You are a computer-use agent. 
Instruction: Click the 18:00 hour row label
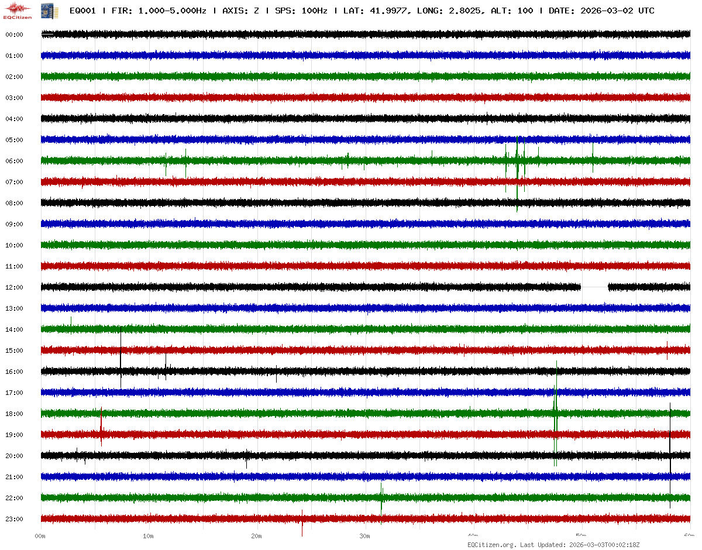click(x=14, y=414)
